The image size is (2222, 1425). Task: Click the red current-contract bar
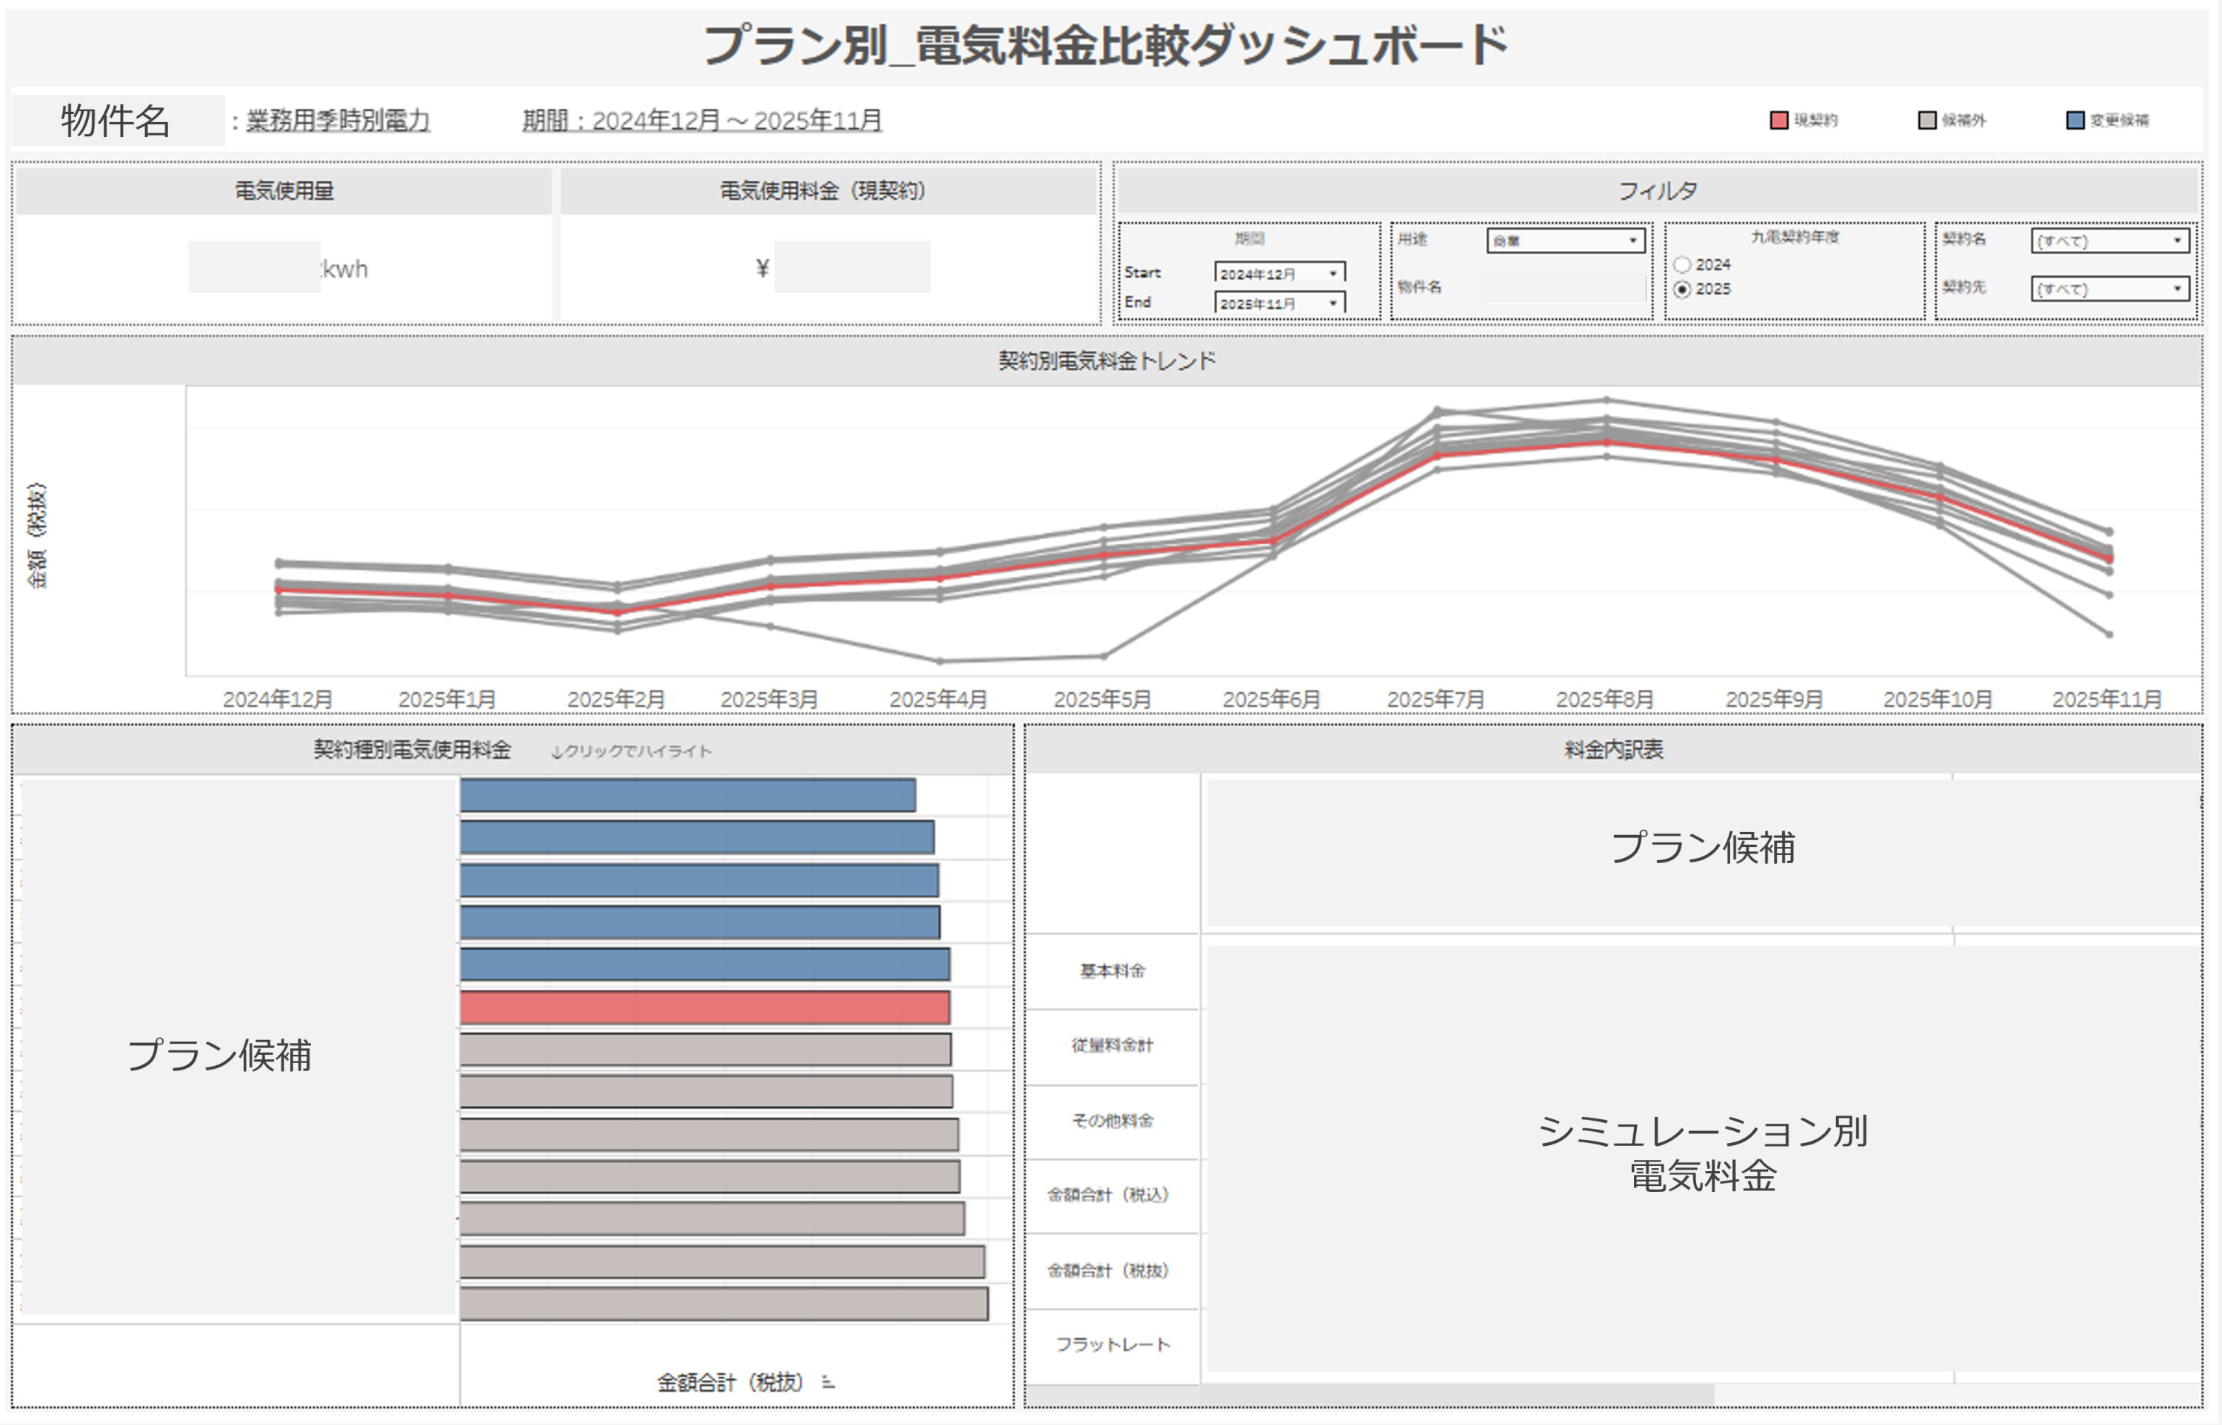point(704,1007)
